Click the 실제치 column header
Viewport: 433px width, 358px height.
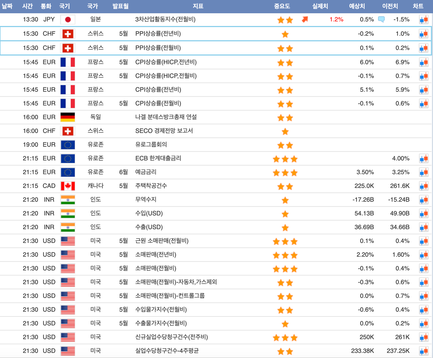coord(320,6)
